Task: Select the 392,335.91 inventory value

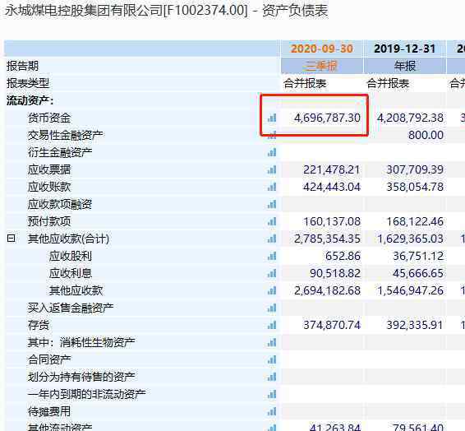Action: 415,325
